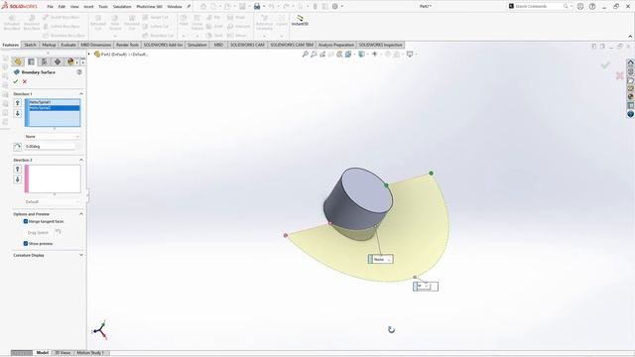The width and height of the screenshot is (635, 357).
Task: Collapse Direction 2 section
Action: click(81, 161)
